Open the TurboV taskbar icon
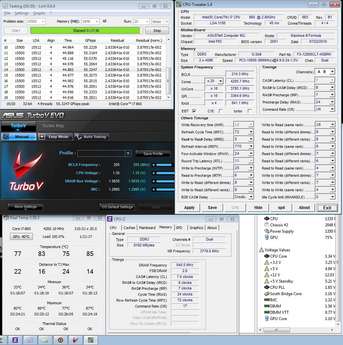The width and height of the screenshot is (343, 345). pyautogui.click(x=75, y=340)
